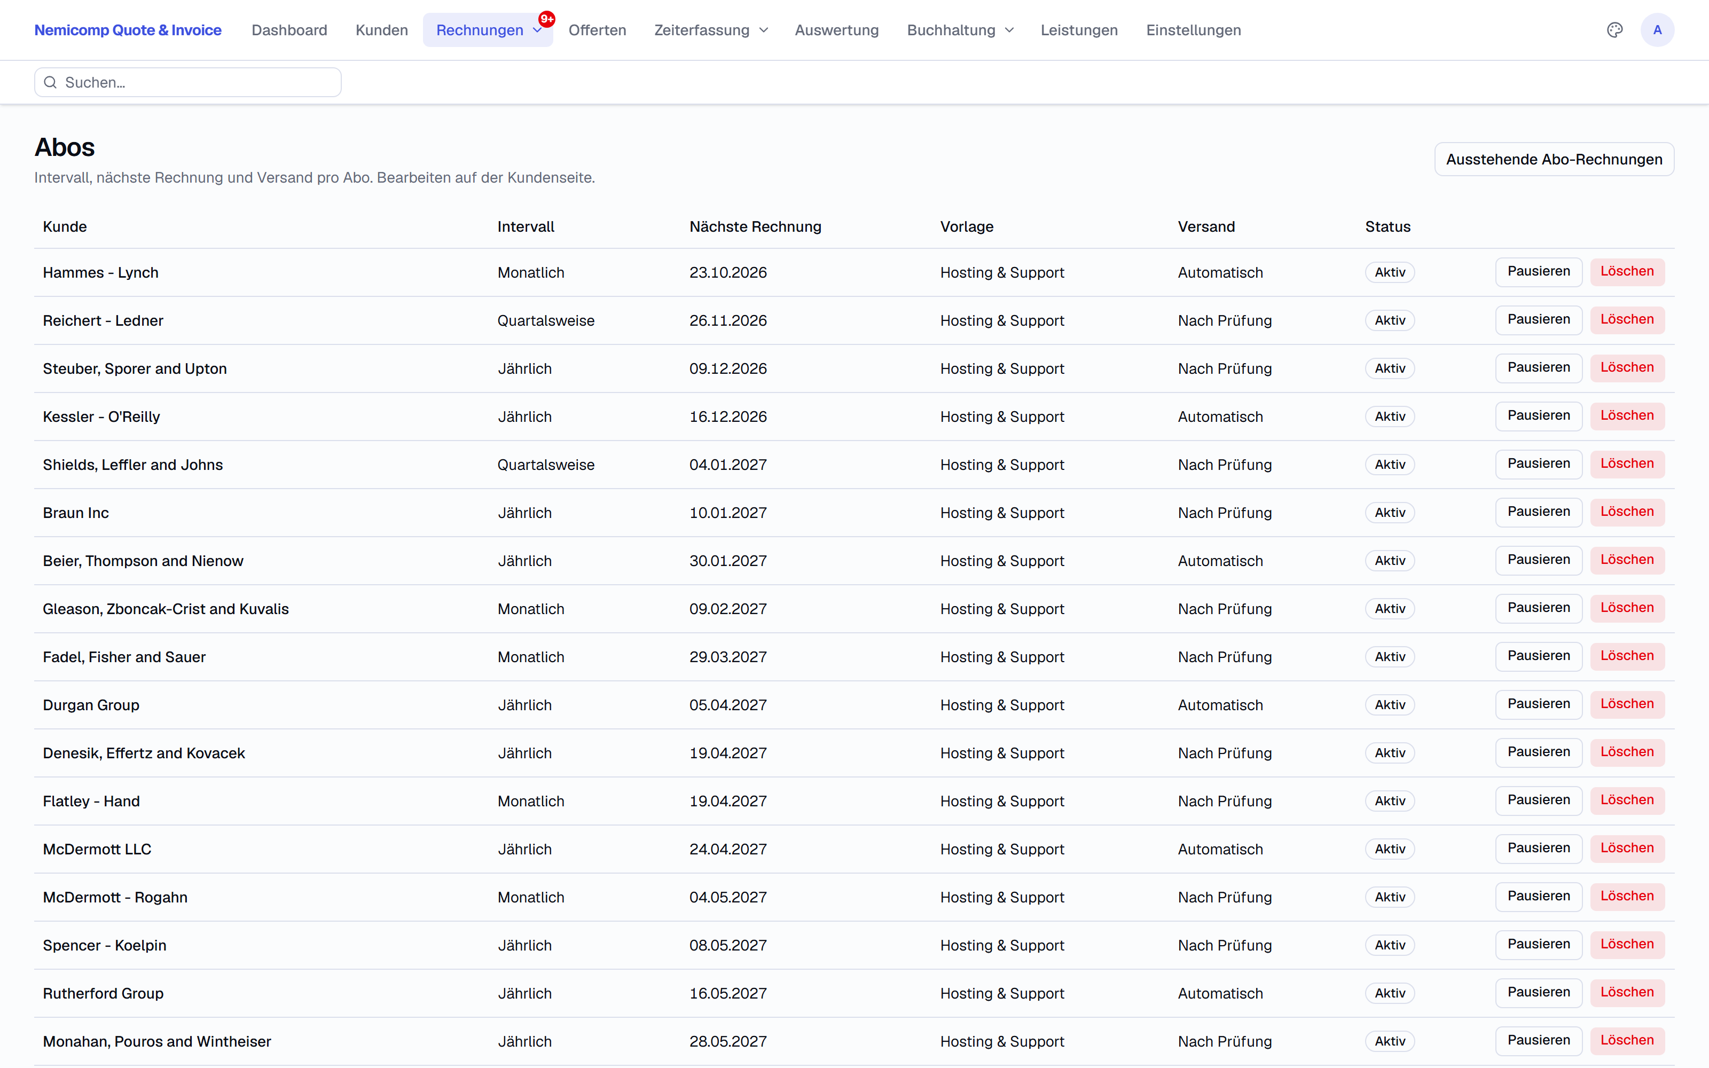This screenshot has height=1068, width=1709.
Task: Click the Nemicomp Quote & Invoice logo
Action: click(128, 30)
